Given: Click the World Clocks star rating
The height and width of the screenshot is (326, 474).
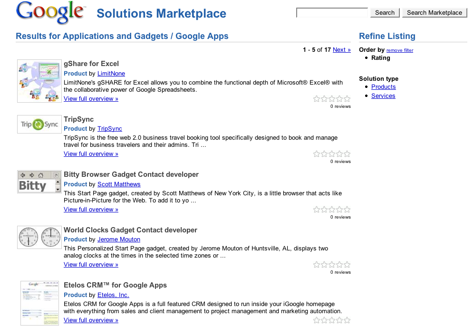Looking at the screenshot, I should click(332, 265).
